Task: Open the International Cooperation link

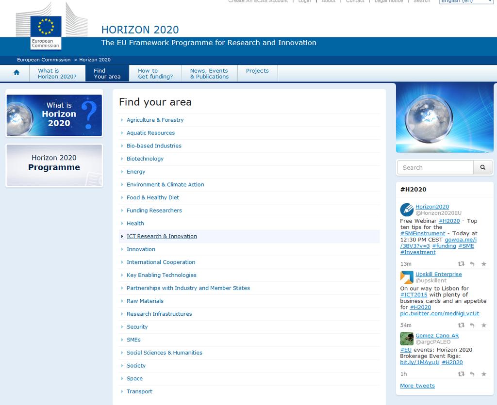Action: click(161, 262)
